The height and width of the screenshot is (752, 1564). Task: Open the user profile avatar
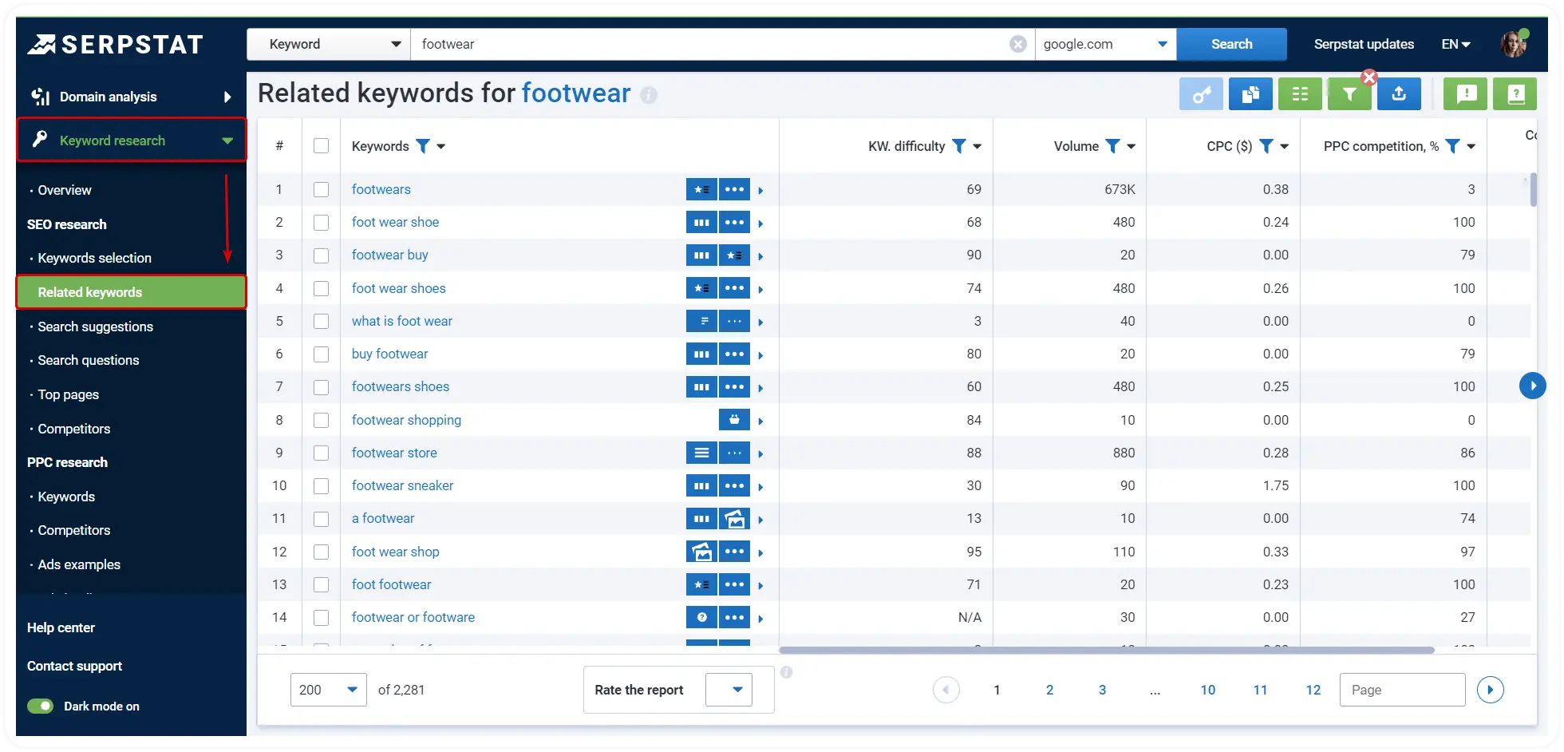[x=1514, y=43]
